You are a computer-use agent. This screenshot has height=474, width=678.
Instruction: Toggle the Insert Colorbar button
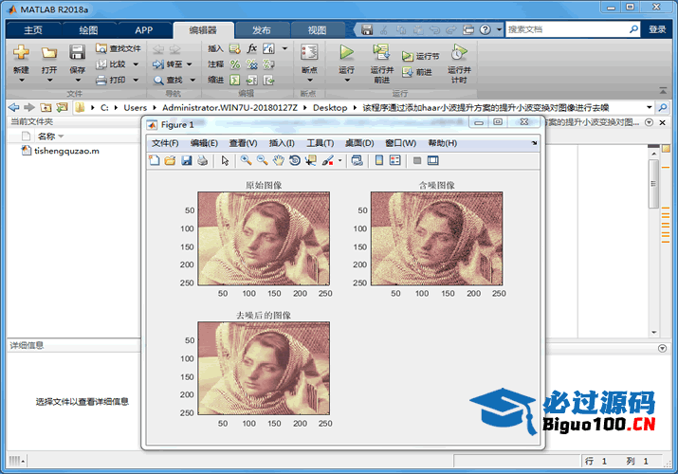point(379,161)
